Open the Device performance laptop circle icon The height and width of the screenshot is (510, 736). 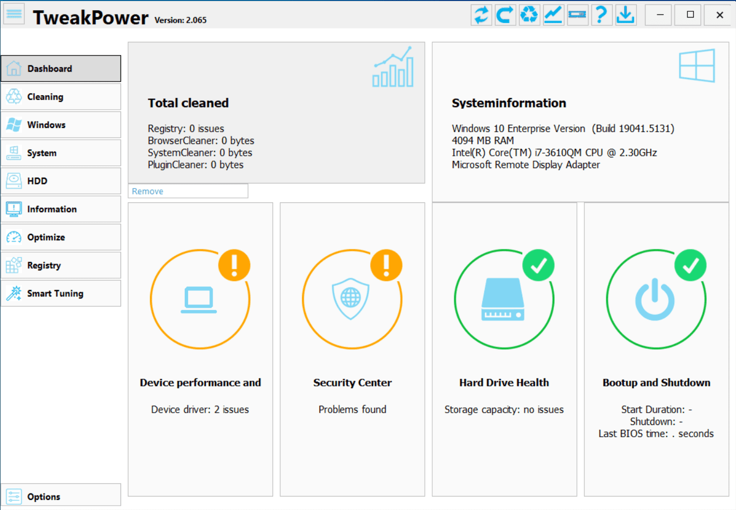pos(200,299)
